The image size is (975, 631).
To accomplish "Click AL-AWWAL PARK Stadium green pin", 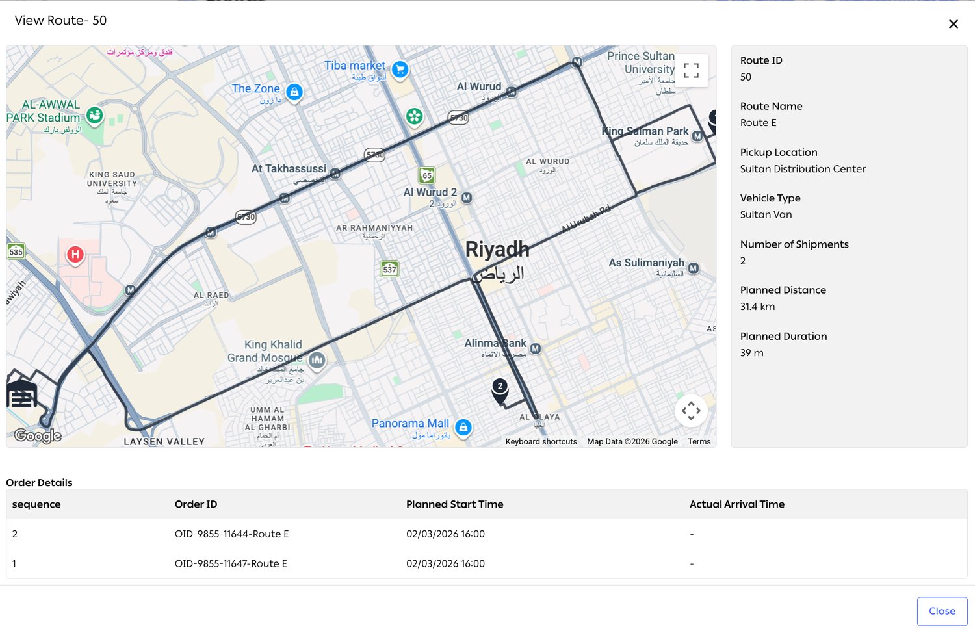I will (x=95, y=116).
